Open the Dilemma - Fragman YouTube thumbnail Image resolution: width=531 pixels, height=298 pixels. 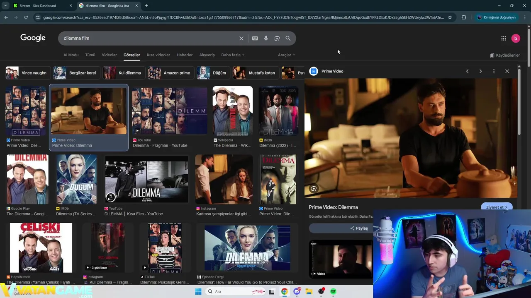[x=169, y=110]
